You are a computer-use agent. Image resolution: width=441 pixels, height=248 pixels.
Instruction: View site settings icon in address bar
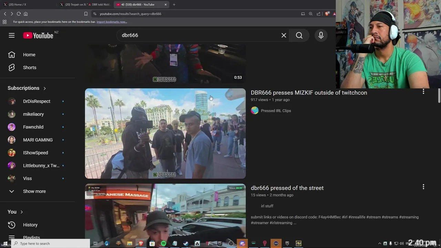tap(95, 14)
